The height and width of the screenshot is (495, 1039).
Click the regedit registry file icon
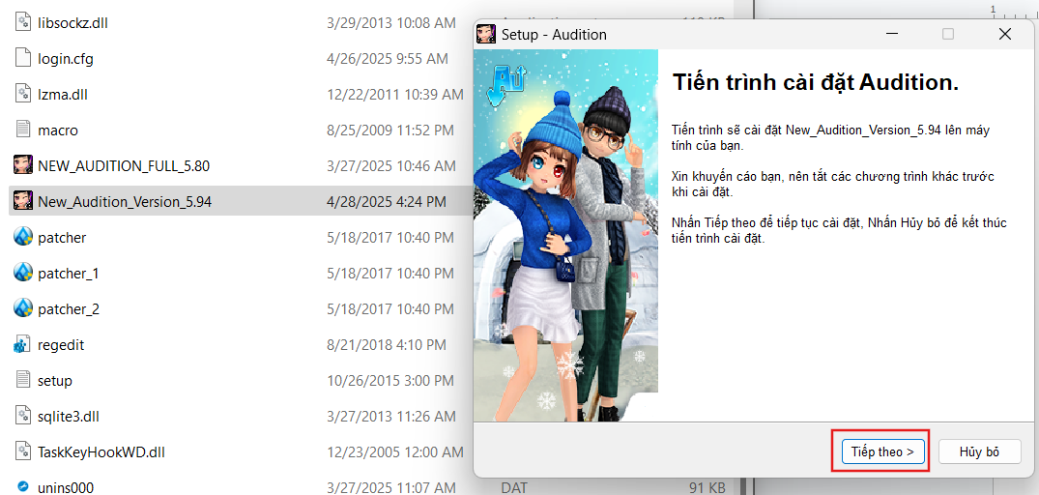(x=23, y=345)
